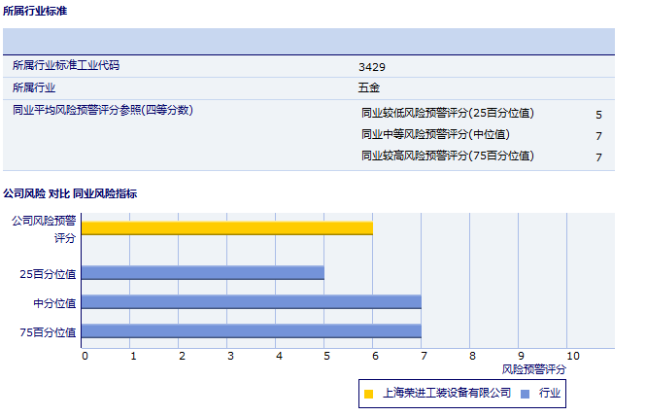The image size is (646, 416).
Task: Click 同业中等风险预警评分(中位值) text
Action: click(435, 135)
